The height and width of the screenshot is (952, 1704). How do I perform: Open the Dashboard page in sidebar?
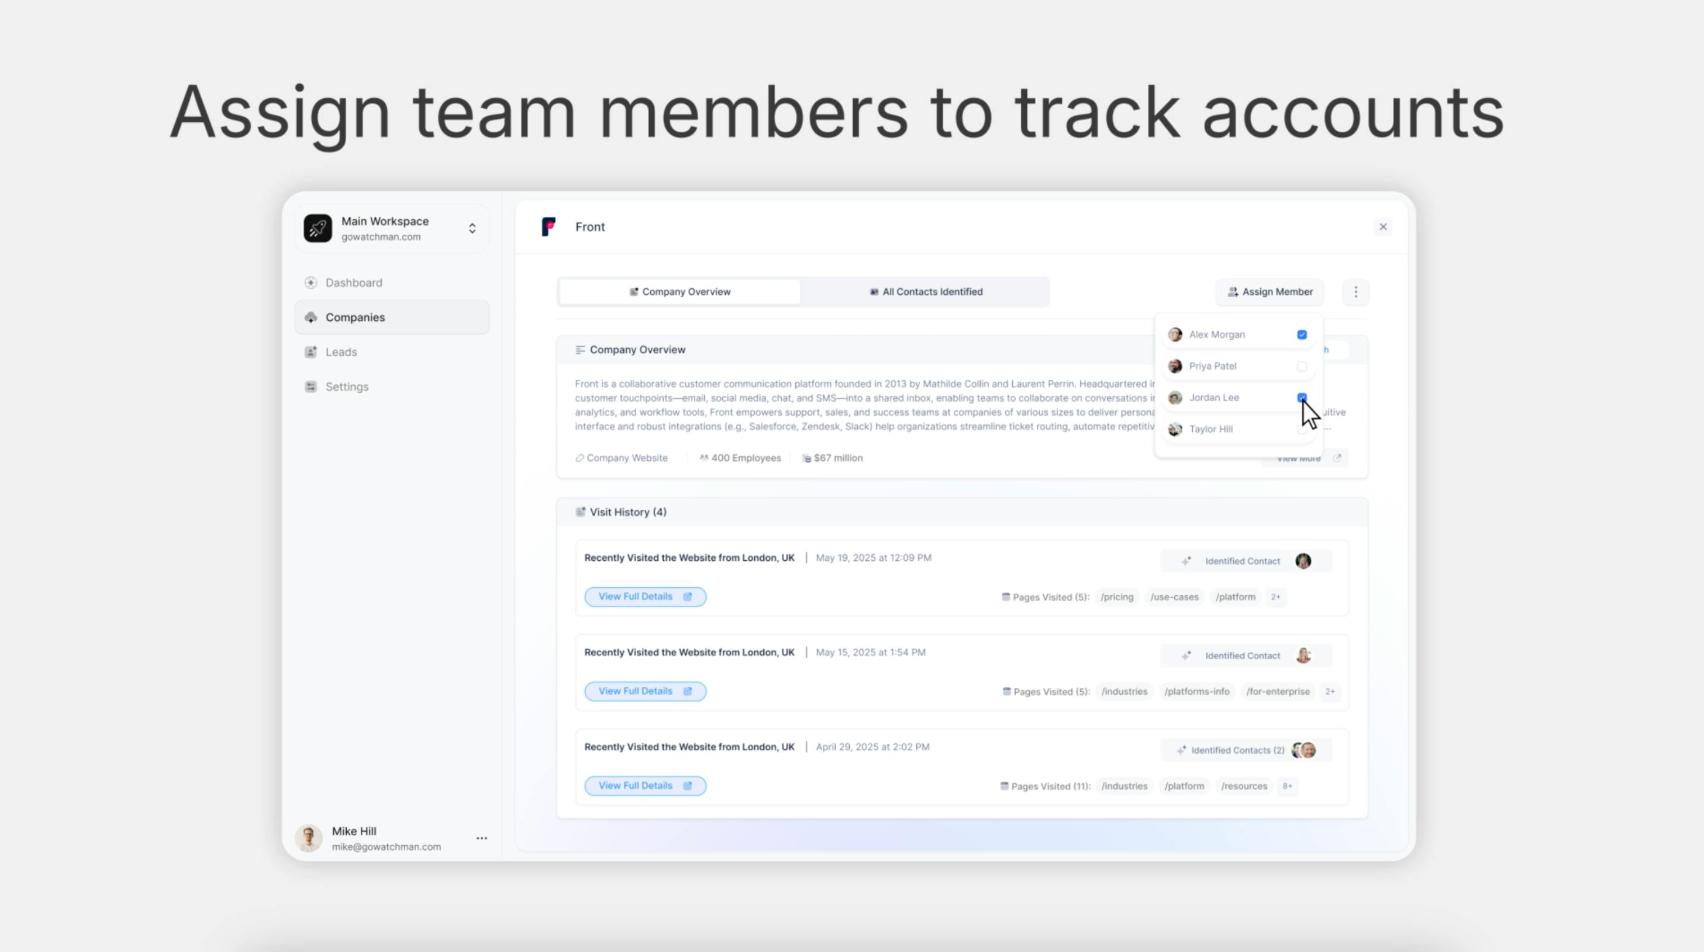click(392, 282)
